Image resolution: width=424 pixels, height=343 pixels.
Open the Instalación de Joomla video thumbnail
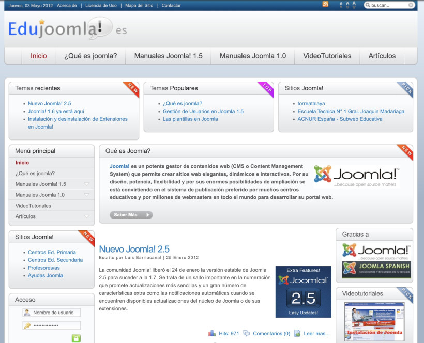pyautogui.click(x=374, y=321)
